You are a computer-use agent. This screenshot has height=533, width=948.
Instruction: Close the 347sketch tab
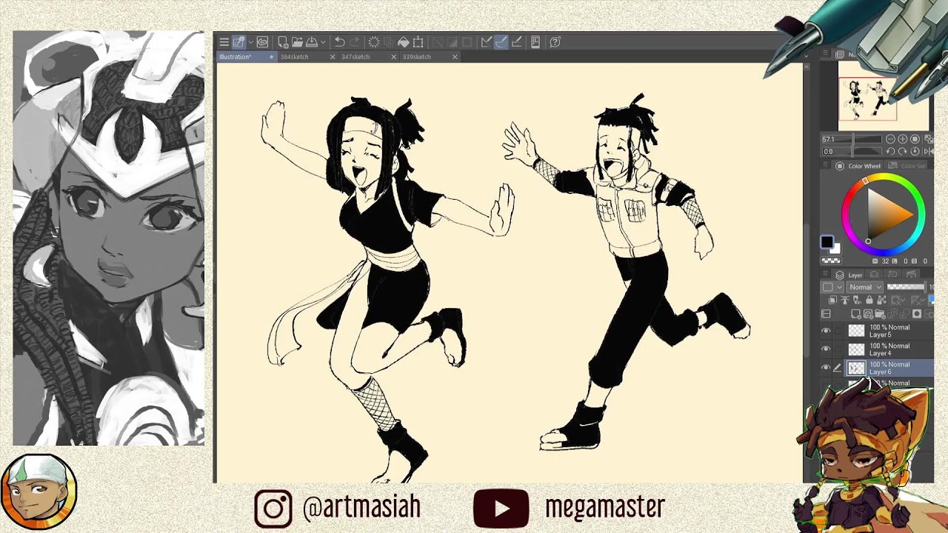394,57
